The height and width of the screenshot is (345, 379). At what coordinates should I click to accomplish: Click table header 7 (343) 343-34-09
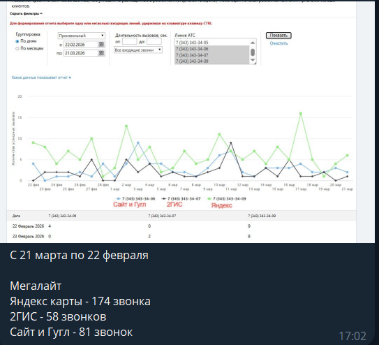pos(262,216)
